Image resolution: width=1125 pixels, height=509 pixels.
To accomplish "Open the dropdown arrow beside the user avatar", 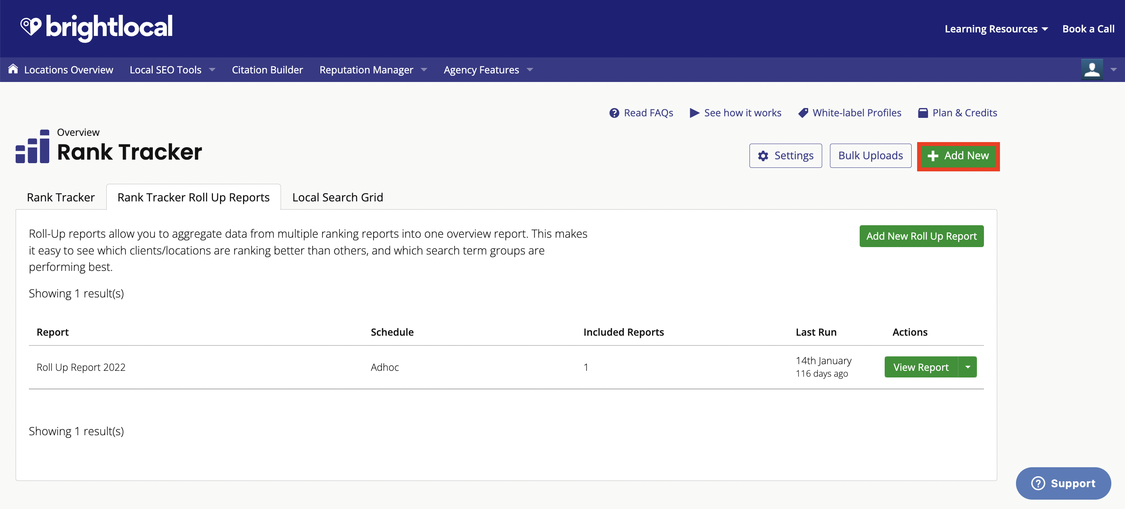I will click(x=1113, y=70).
